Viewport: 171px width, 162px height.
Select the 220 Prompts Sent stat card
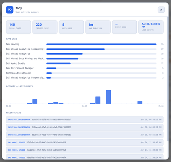coord(45,27)
